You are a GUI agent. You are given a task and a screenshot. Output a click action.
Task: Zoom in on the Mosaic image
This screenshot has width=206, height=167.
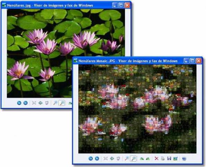pyautogui.click(x=127, y=158)
